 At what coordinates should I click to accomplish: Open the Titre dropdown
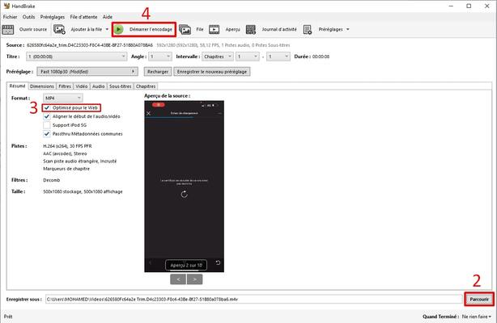[x=76, y=57]
